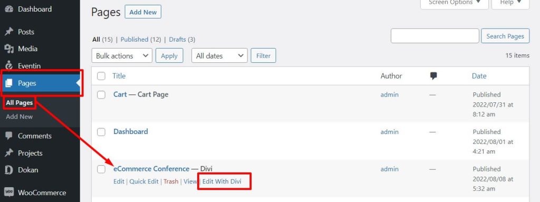The height and width of the screenshot is (202, 540).
Task: Focus the page search input field
Action: 435,36
